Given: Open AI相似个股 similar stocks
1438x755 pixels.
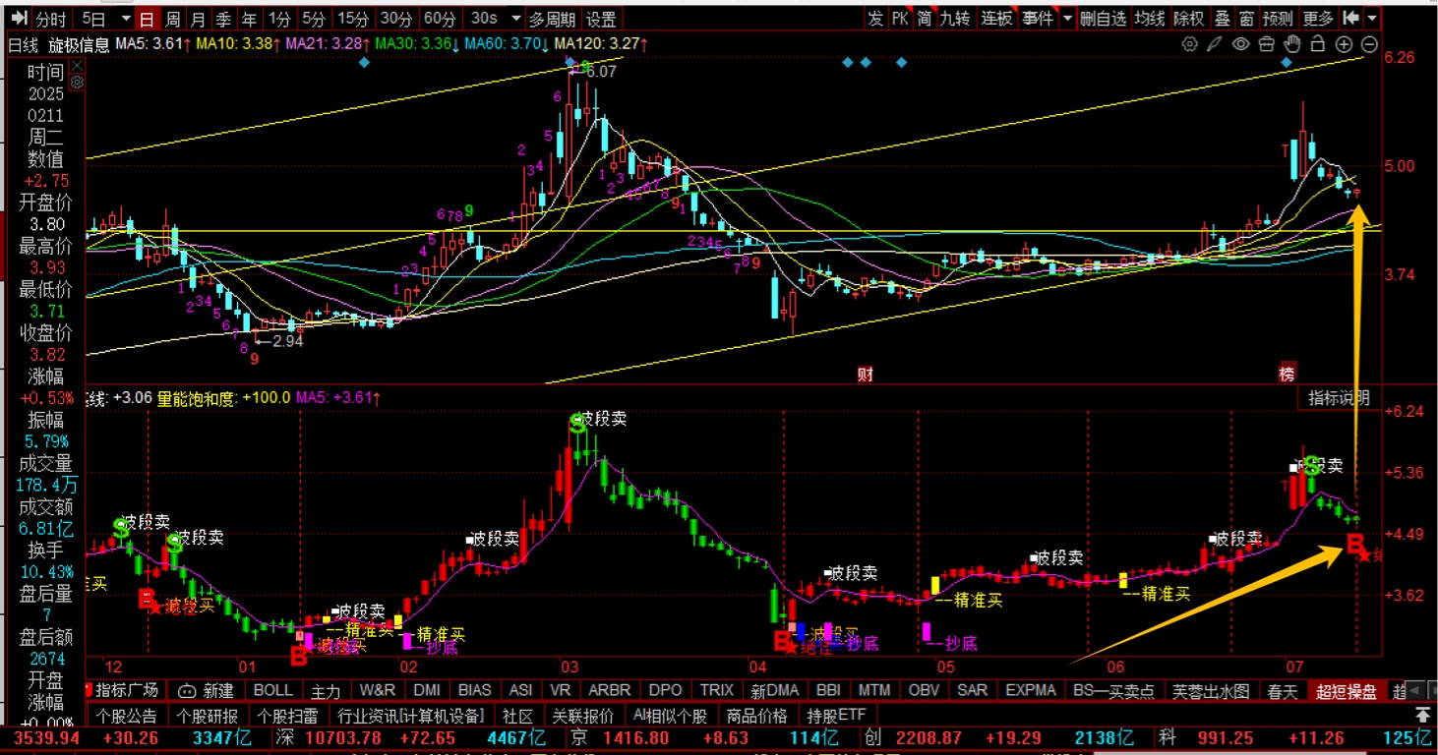Looking at the screenshot, I should tap(670, 716).
